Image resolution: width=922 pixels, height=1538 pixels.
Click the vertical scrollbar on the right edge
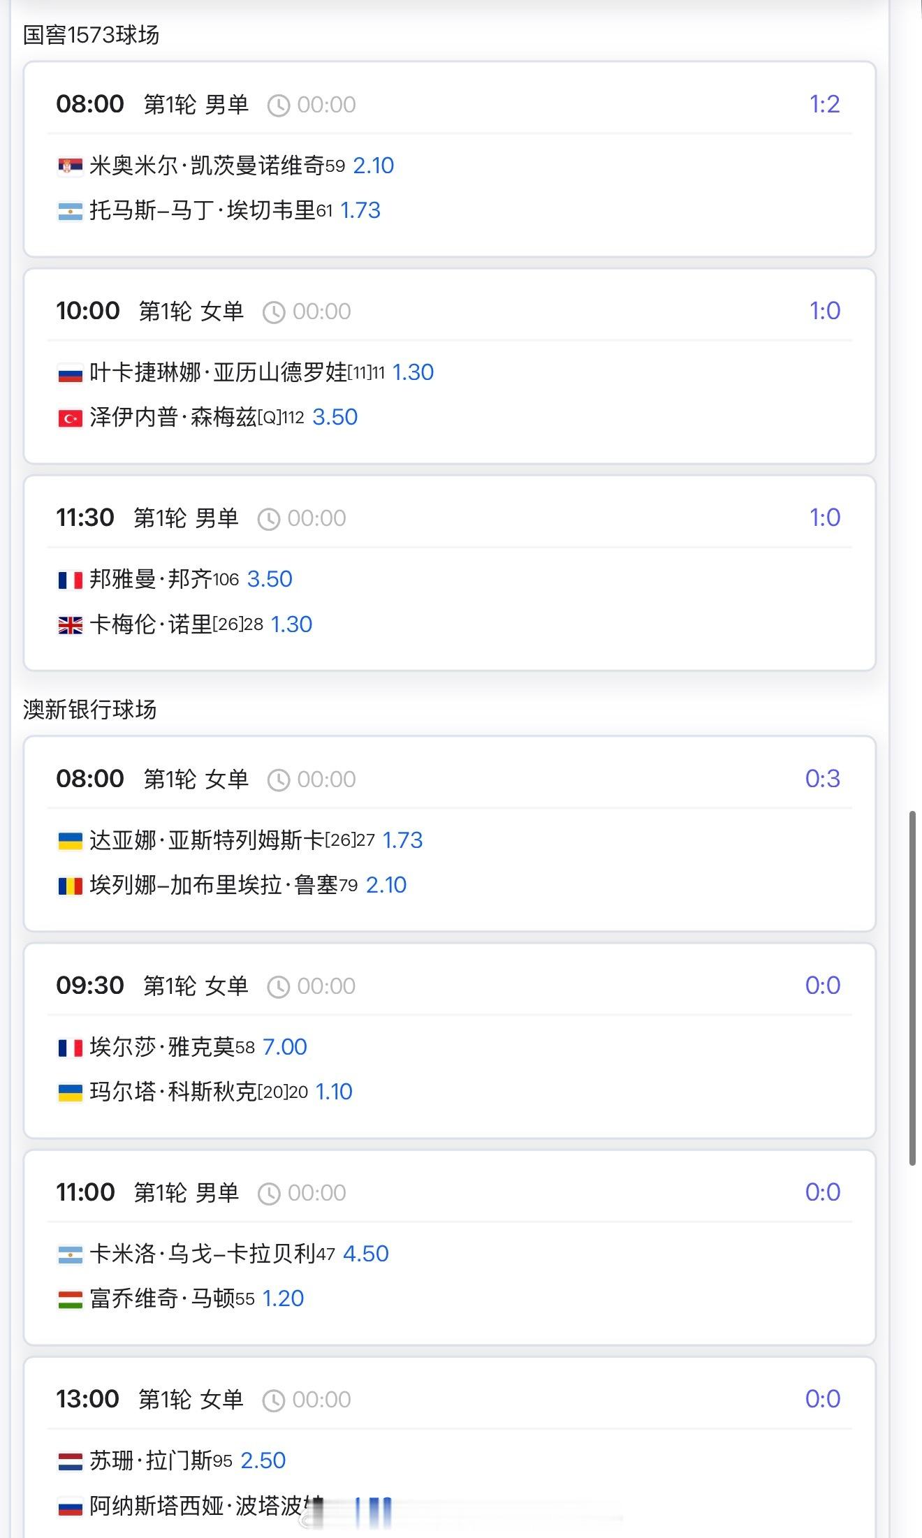pyautogui.click(x=912, y=988)
